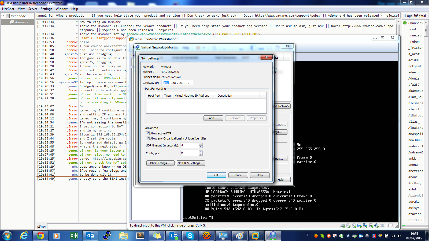
Task: Open the HexChat menu
Action: (x=8, y=9)
